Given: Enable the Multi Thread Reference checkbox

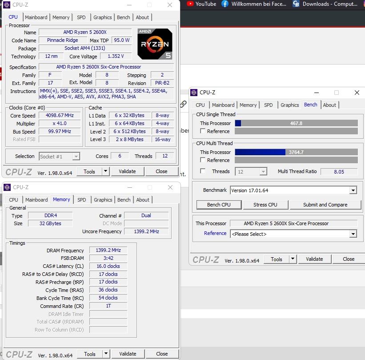Looking at the screenshot, I should point(203,160).
